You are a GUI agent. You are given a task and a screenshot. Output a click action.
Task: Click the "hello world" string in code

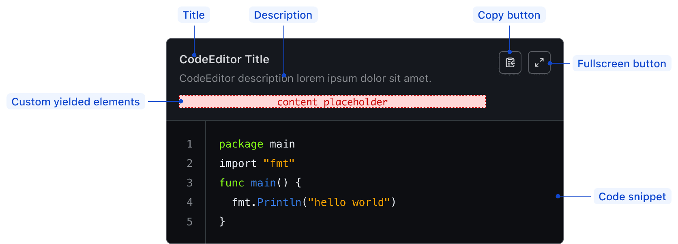pos(349,202)
